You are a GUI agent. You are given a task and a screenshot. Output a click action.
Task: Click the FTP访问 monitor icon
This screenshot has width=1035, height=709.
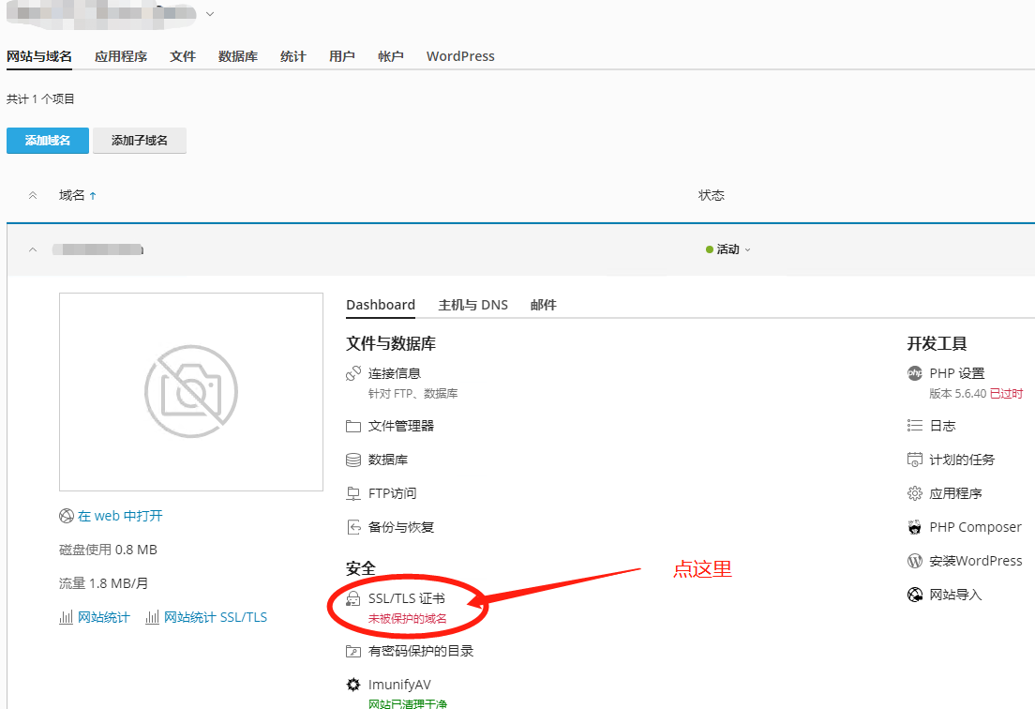[x=353, y=494]
